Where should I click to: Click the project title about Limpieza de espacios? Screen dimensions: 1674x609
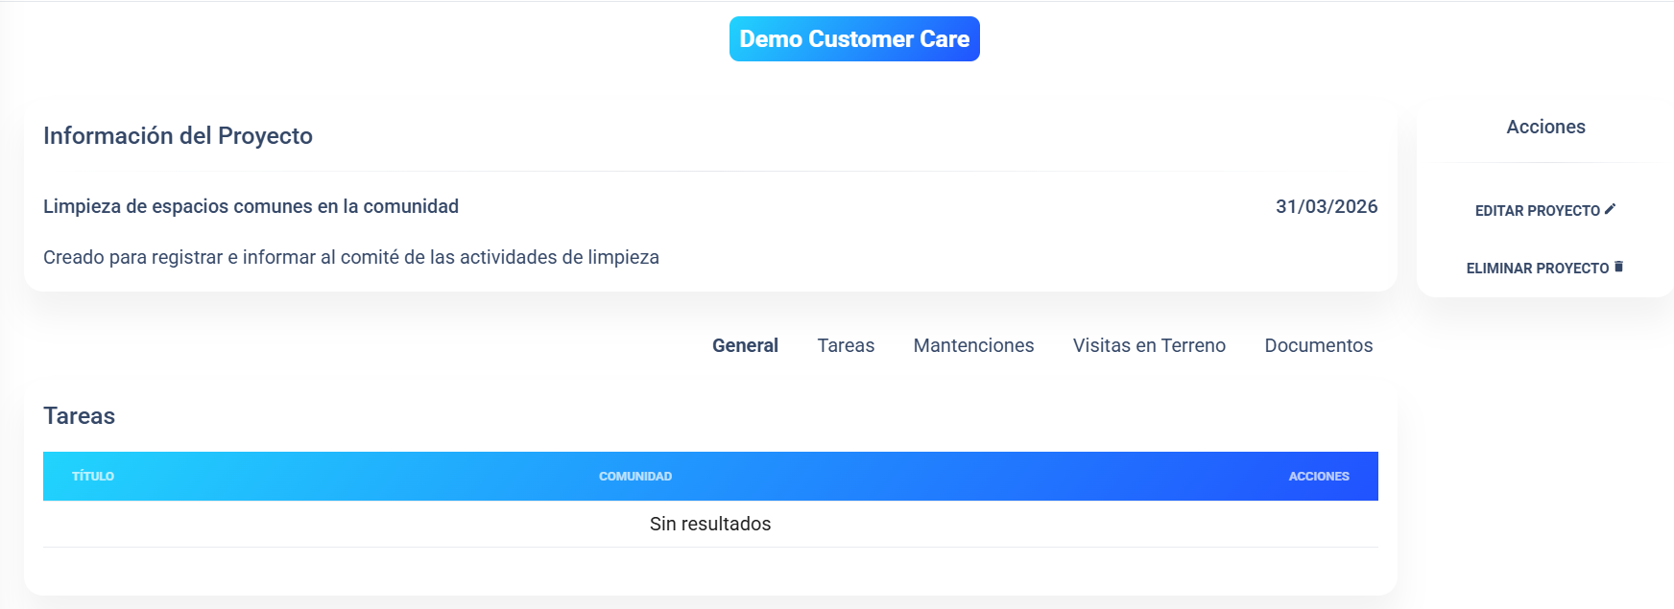click(251, 206)
